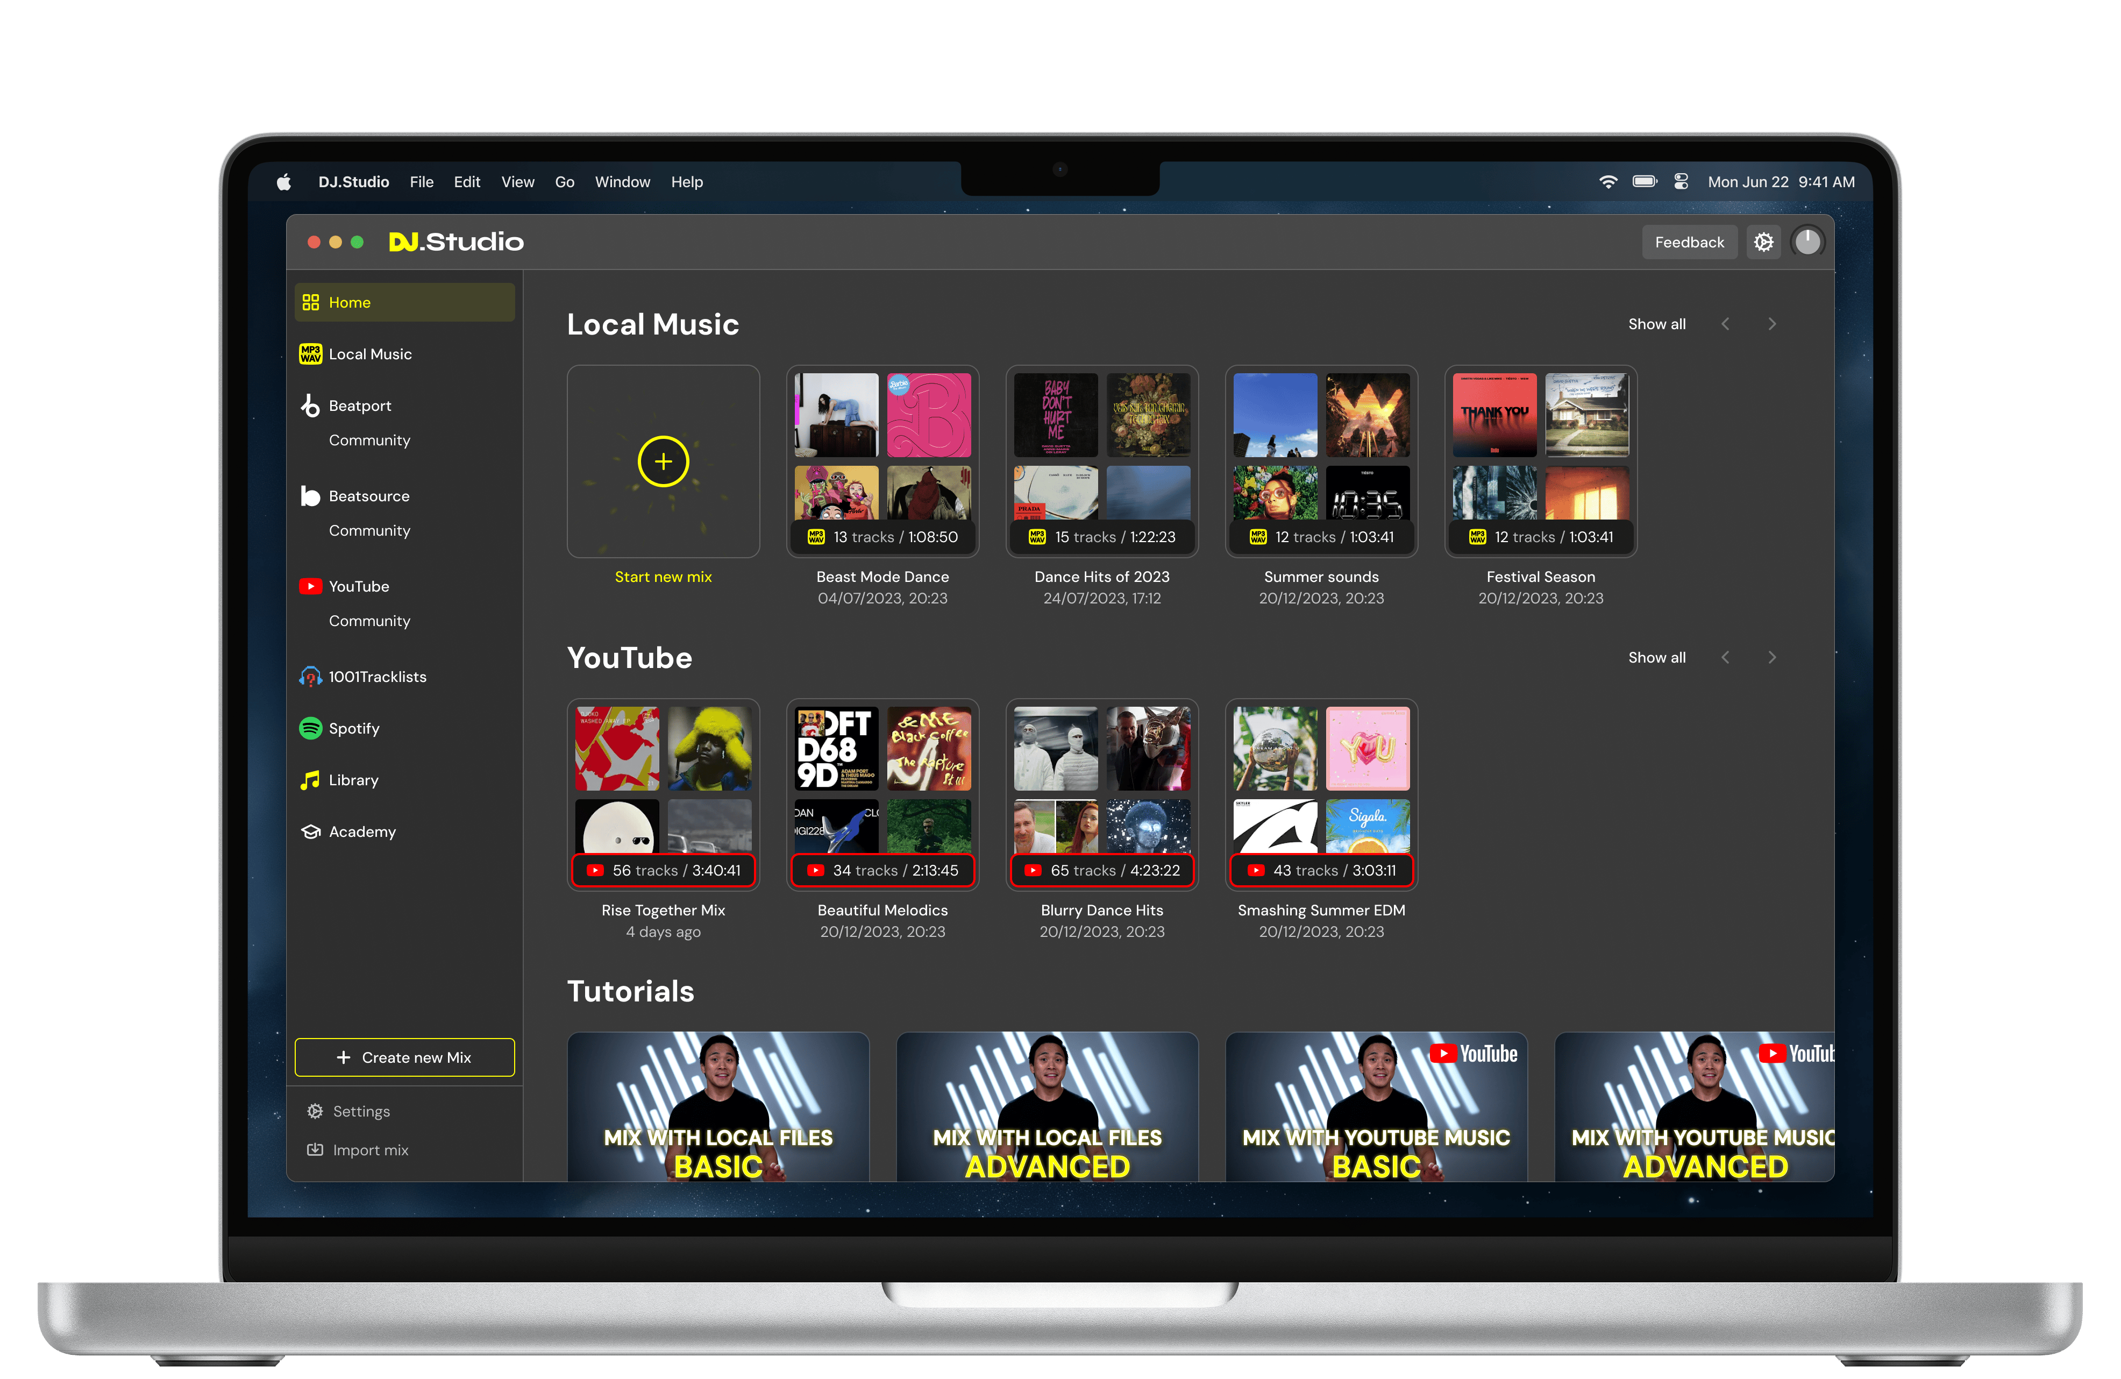
Task: Open the Go menu
Action: point(565,182)
